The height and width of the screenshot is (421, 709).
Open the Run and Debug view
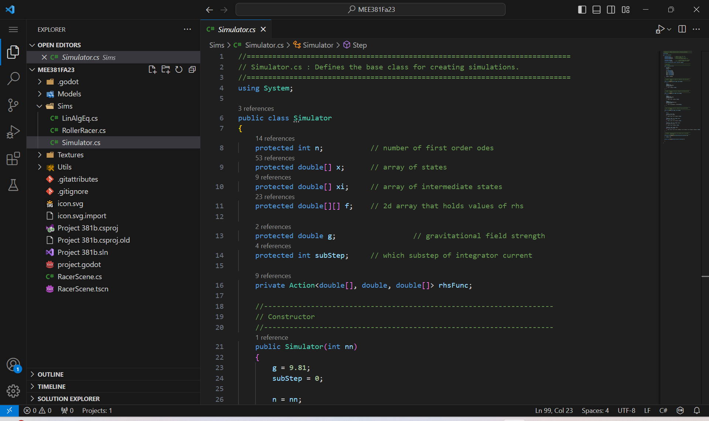(13, 132)
